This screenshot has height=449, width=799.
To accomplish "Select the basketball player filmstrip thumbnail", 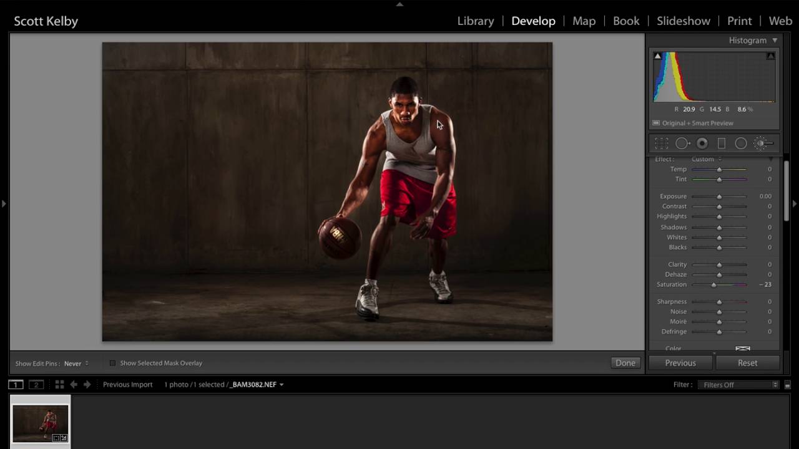I will coord(41,423).
